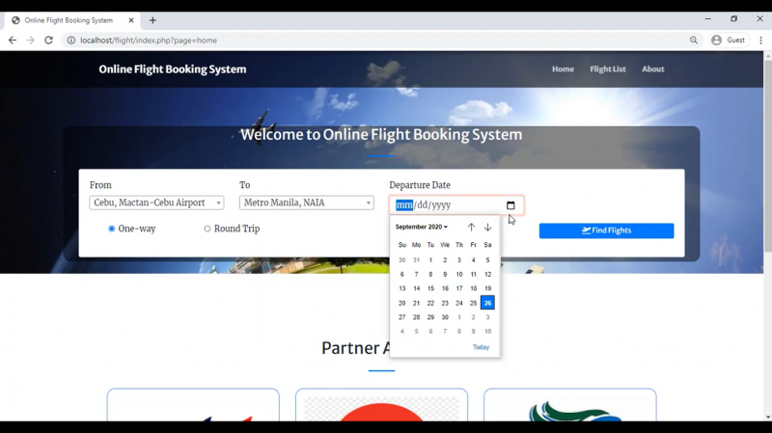Select September 7 in the calendar

click(x=416, y=274)
